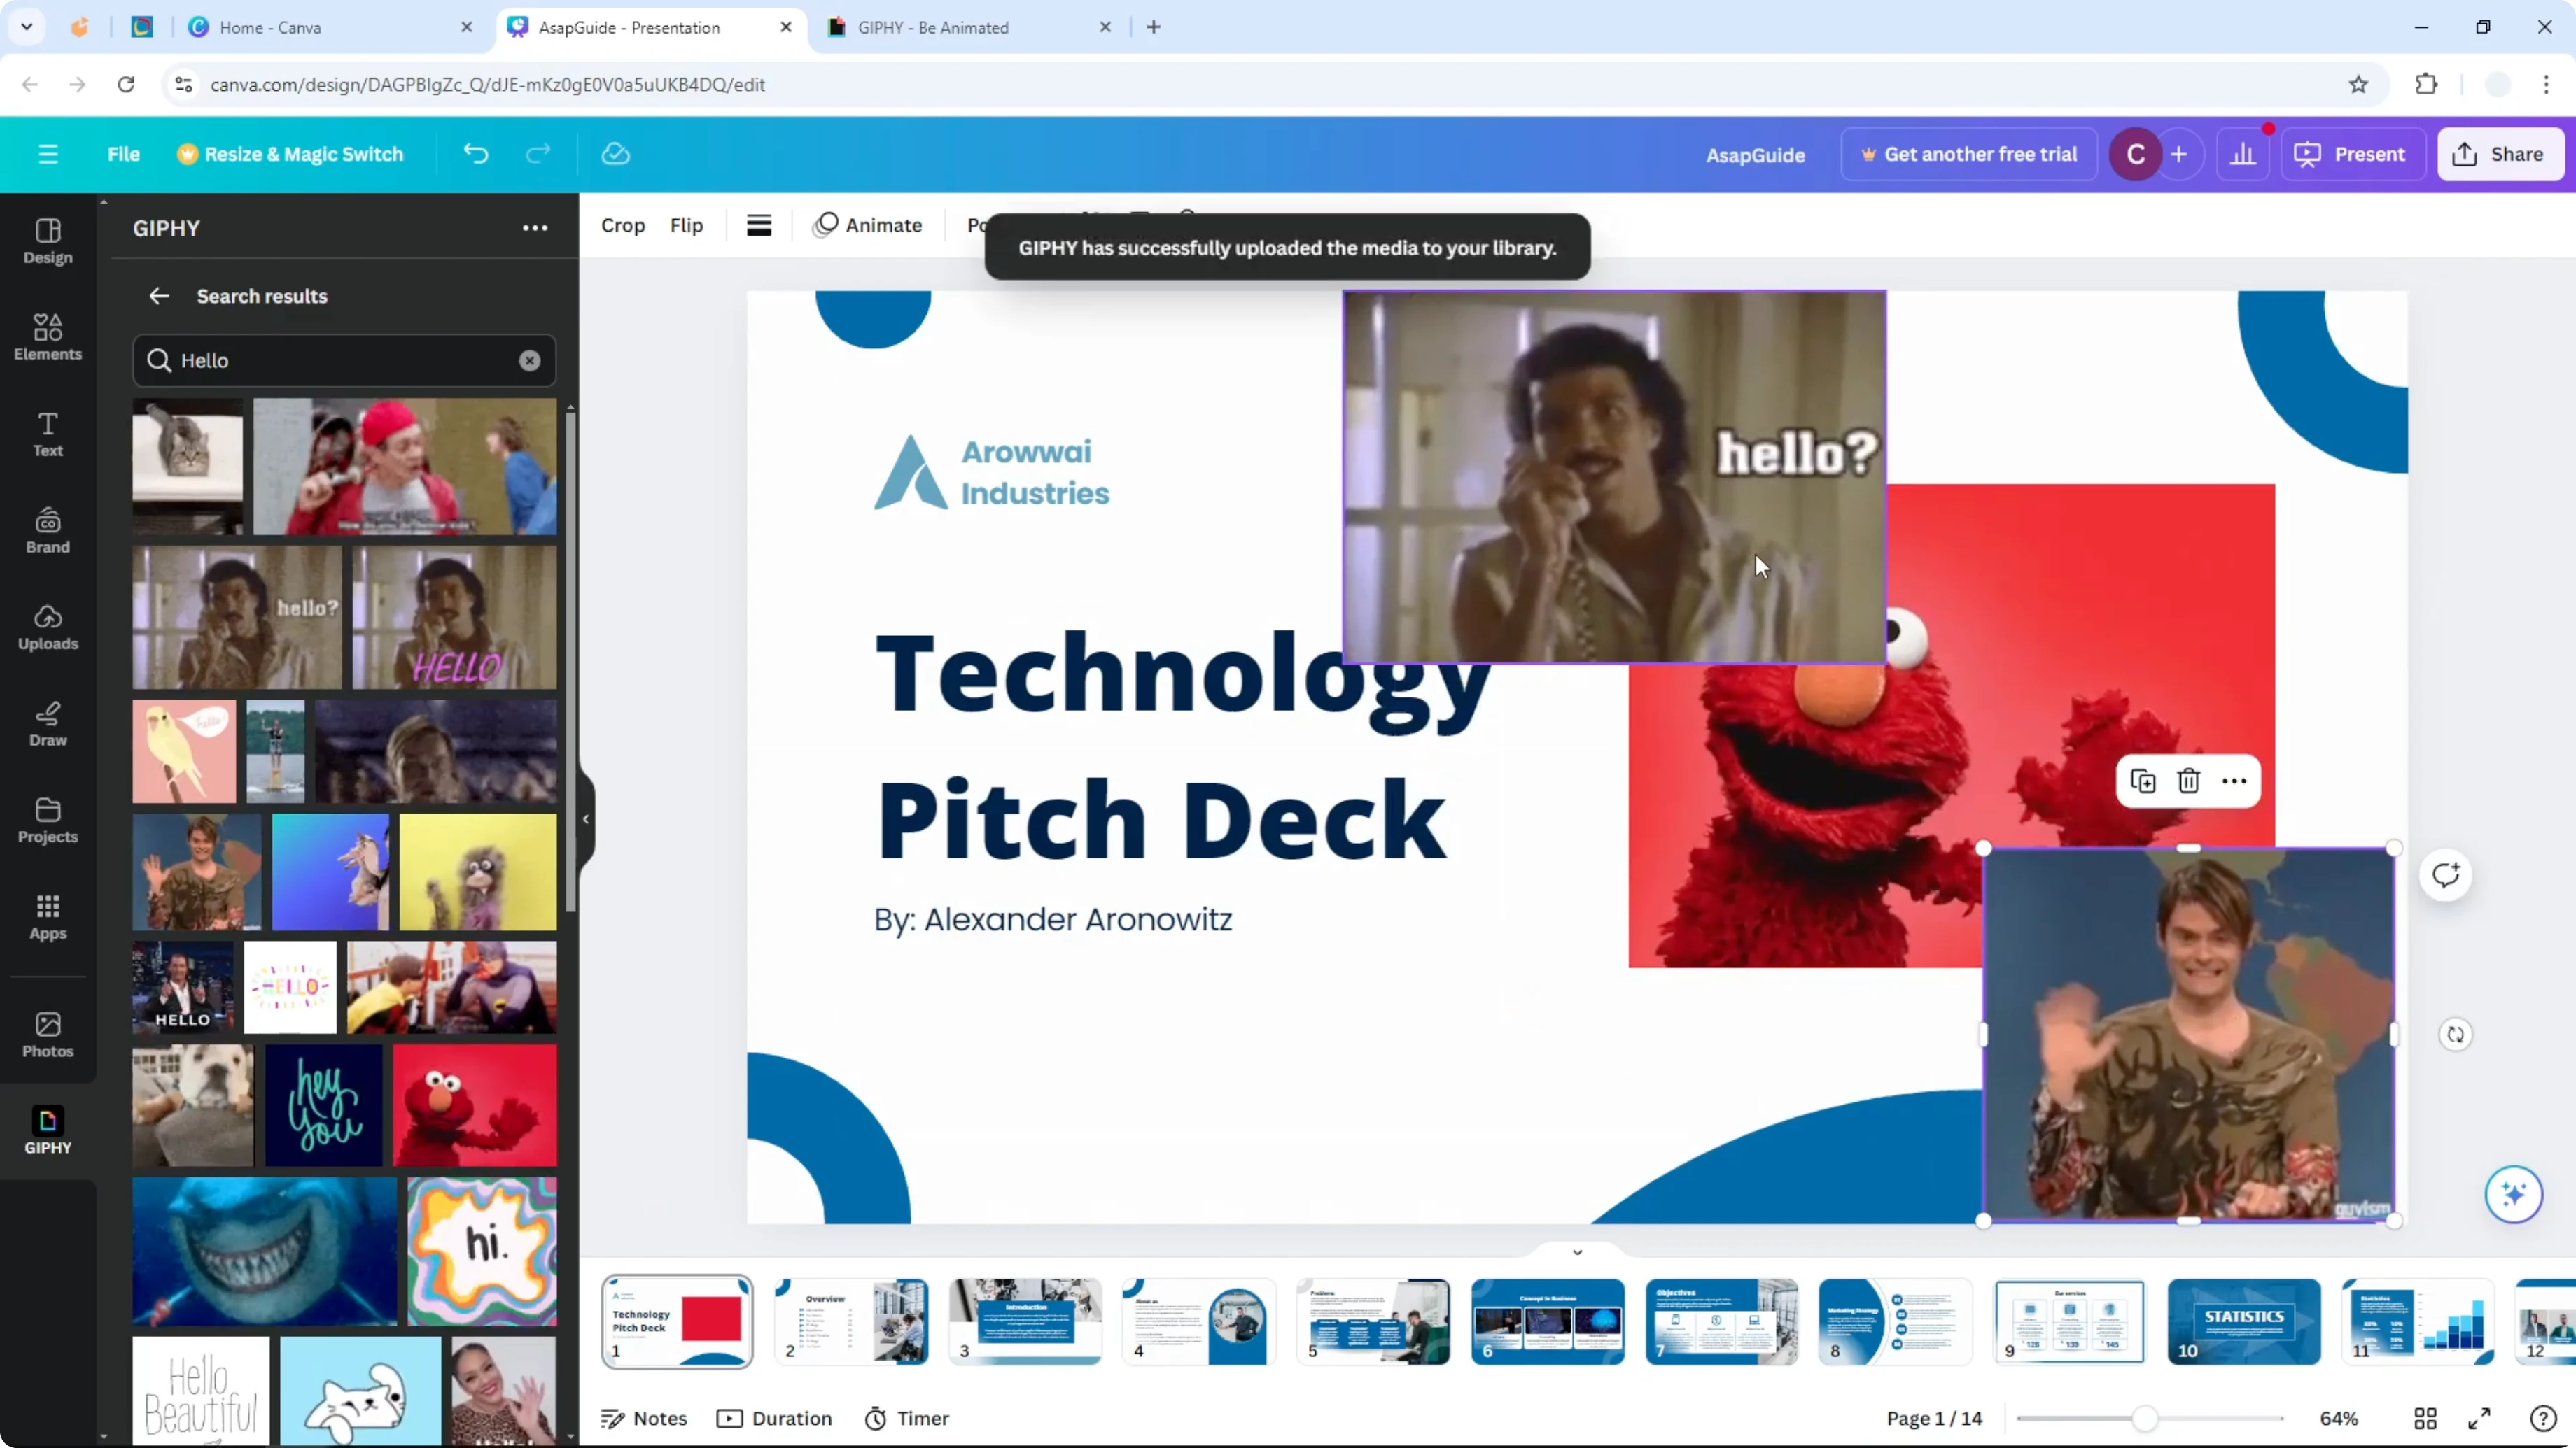Click the "By: Alexander Aronowitz" text
2576x1448 pixels.
[x=1053, y=919]
